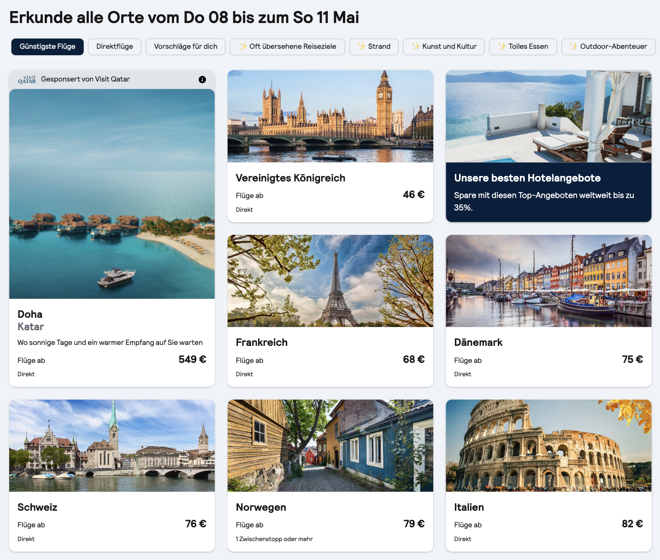
Task: Select the Günstigste Flüge filter
Action: coord(47,47)
